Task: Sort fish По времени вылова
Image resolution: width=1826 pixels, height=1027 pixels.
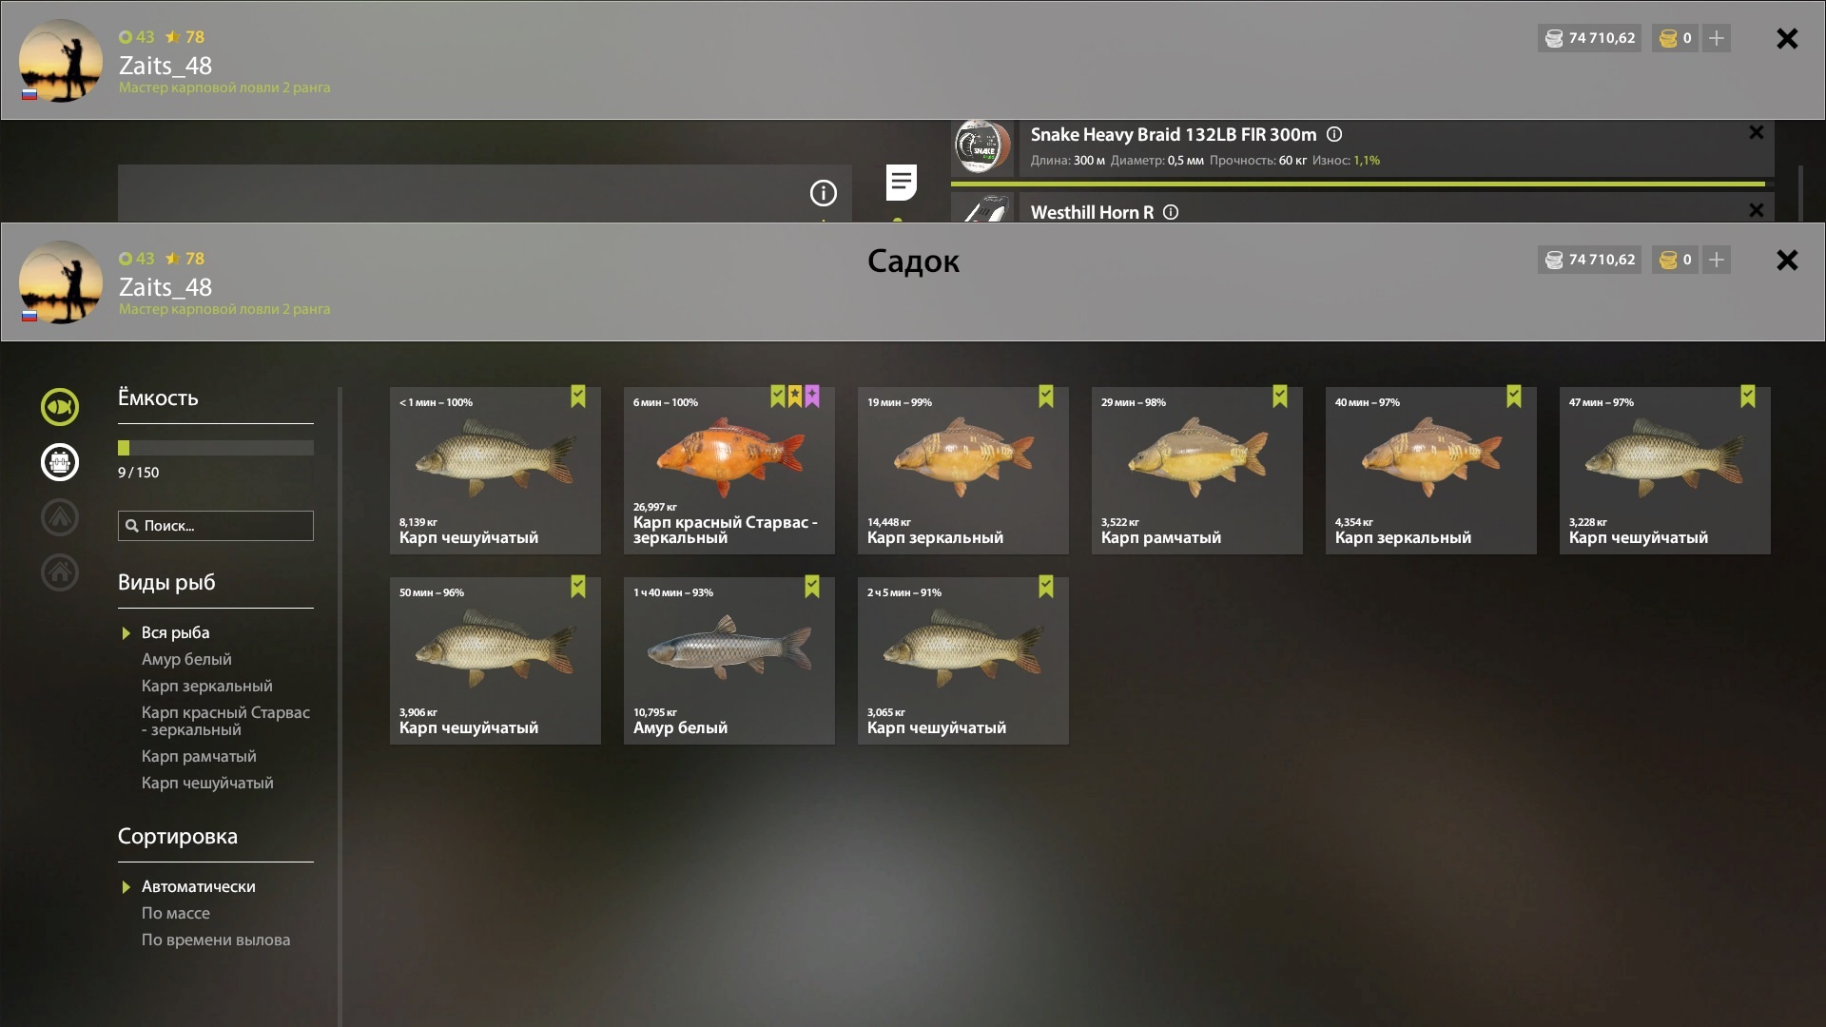Action: tap(216, 940)
